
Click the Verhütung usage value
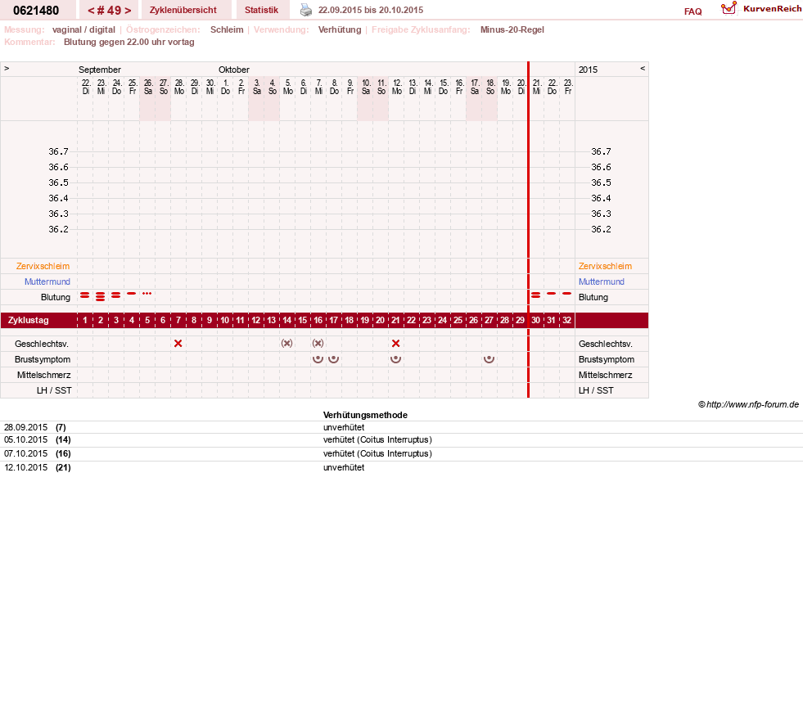coord(340,29)
